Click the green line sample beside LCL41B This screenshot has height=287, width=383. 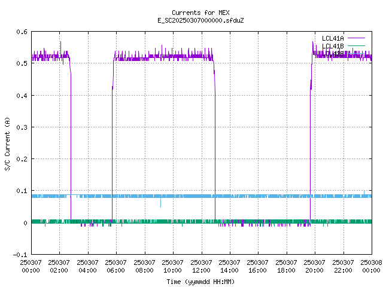coord(356,45)
